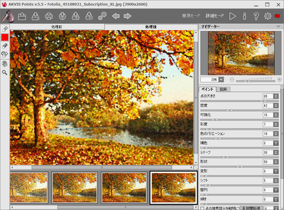
Task: Open an image file with the open icon
Action: point(22,16)
